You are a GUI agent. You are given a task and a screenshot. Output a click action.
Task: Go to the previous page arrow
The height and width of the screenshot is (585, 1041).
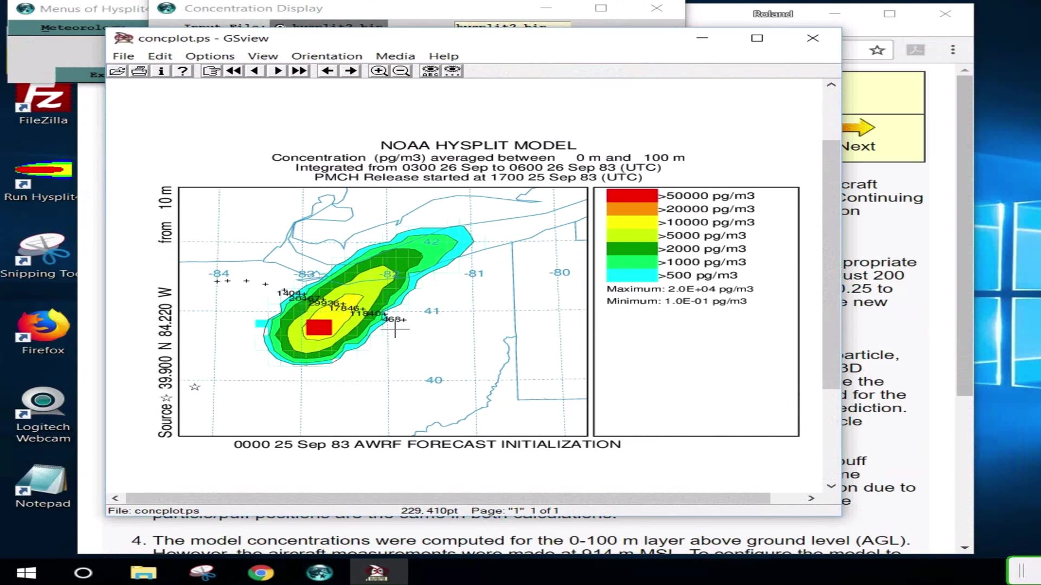click(255, 71)
